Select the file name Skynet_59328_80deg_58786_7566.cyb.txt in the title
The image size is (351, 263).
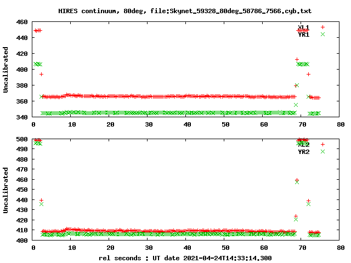click(240, 11)
